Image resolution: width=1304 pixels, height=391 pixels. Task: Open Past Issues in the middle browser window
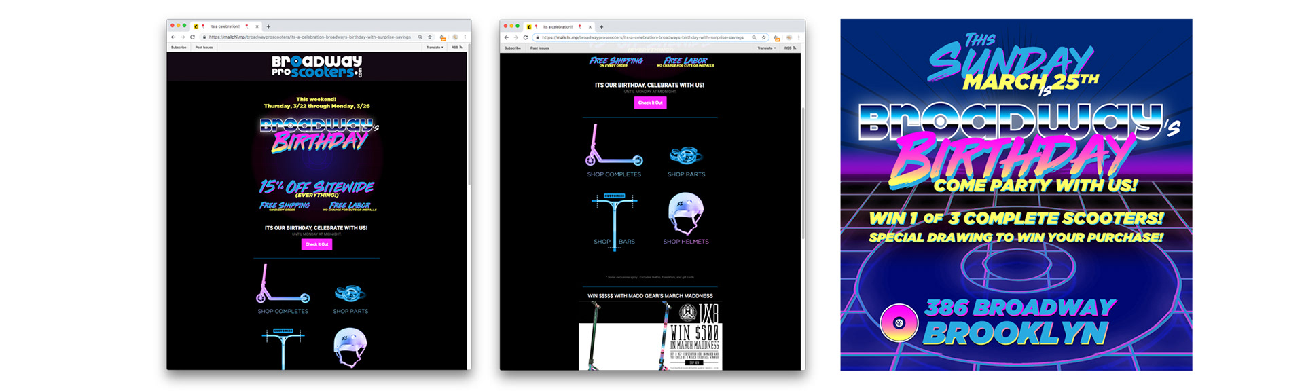pos(539,48)
